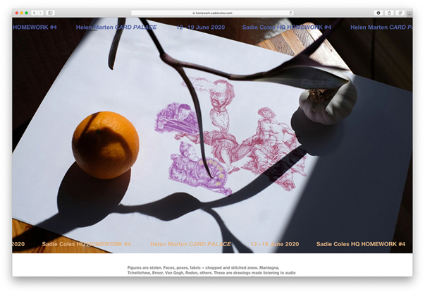Show the Safari sidebar
The width and height of the screenshot is (425, 292).
tap(51, 13)
